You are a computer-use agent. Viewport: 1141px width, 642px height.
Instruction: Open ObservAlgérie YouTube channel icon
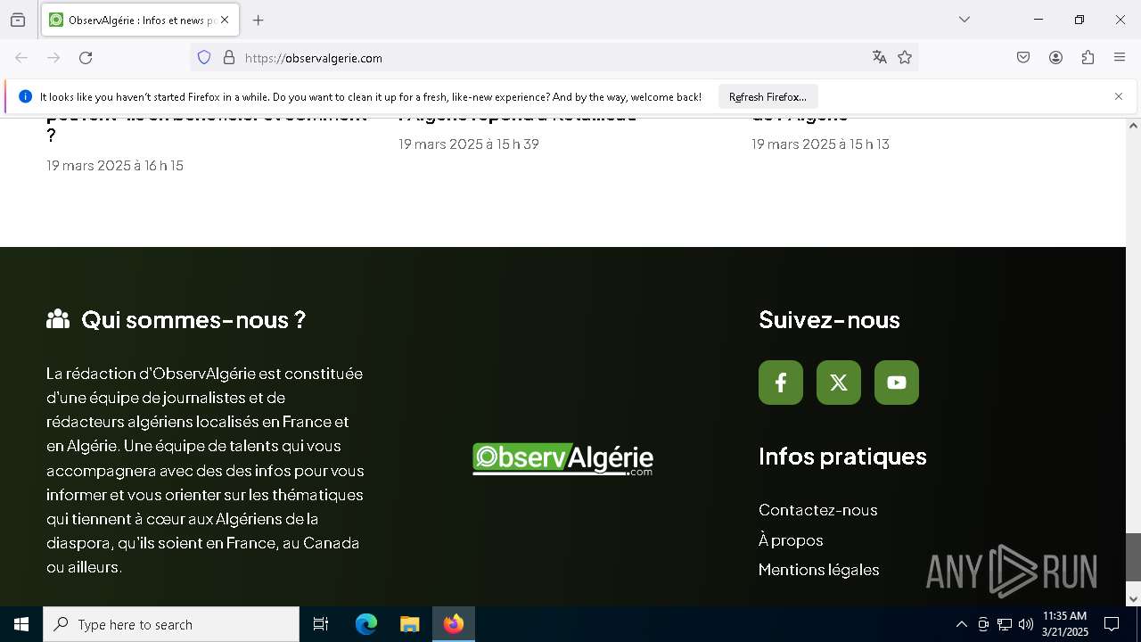897,383
